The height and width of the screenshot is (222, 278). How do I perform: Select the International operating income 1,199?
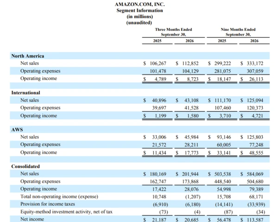click(x=160, y=116)
